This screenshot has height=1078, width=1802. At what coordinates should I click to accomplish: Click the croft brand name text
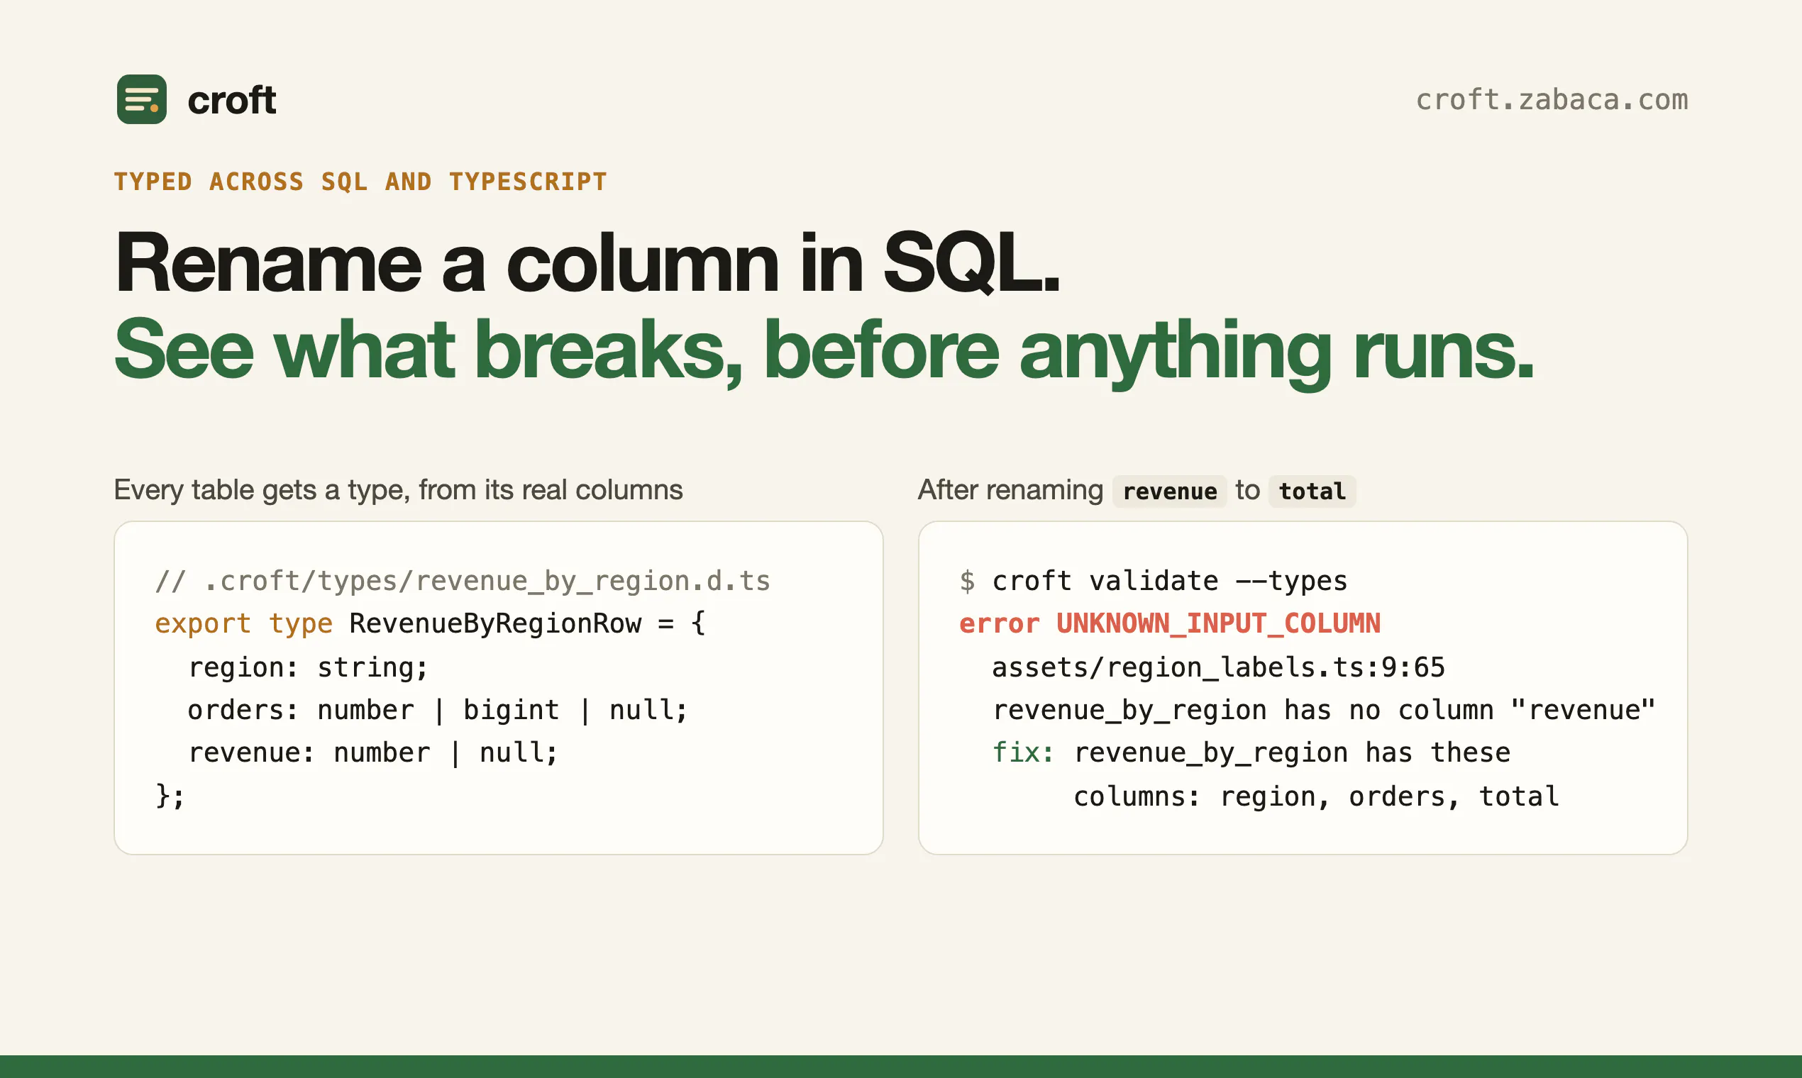[232, 99]
